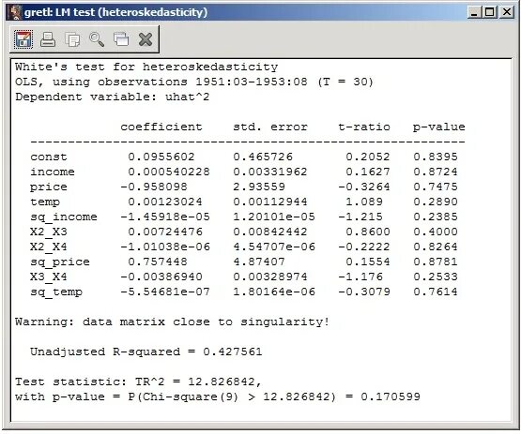Click the gretl title bar icon
The image size is (521, 434).
point(15,12)
